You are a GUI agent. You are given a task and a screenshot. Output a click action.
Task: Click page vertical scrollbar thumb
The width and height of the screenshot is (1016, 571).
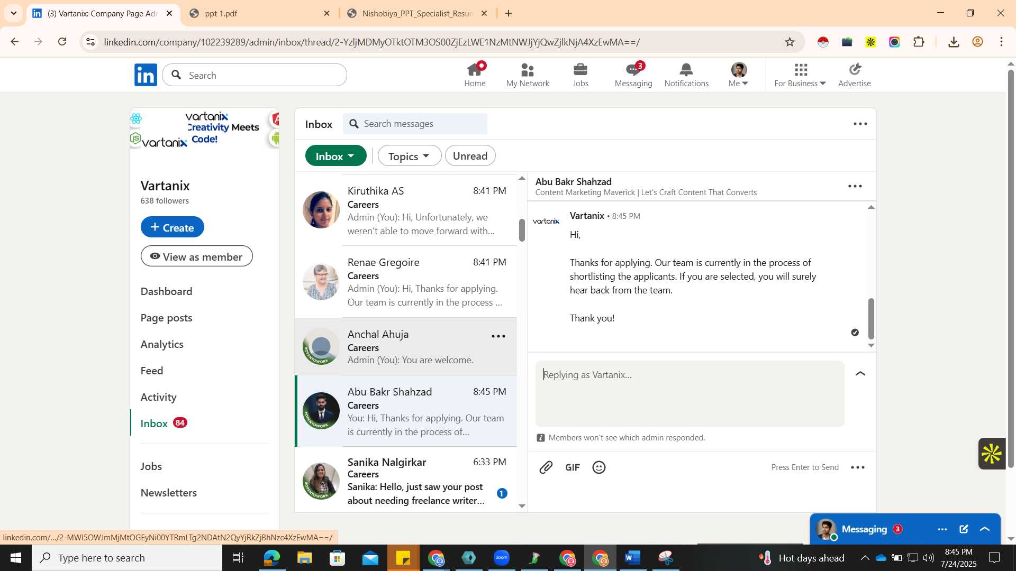pos(1011,270)
